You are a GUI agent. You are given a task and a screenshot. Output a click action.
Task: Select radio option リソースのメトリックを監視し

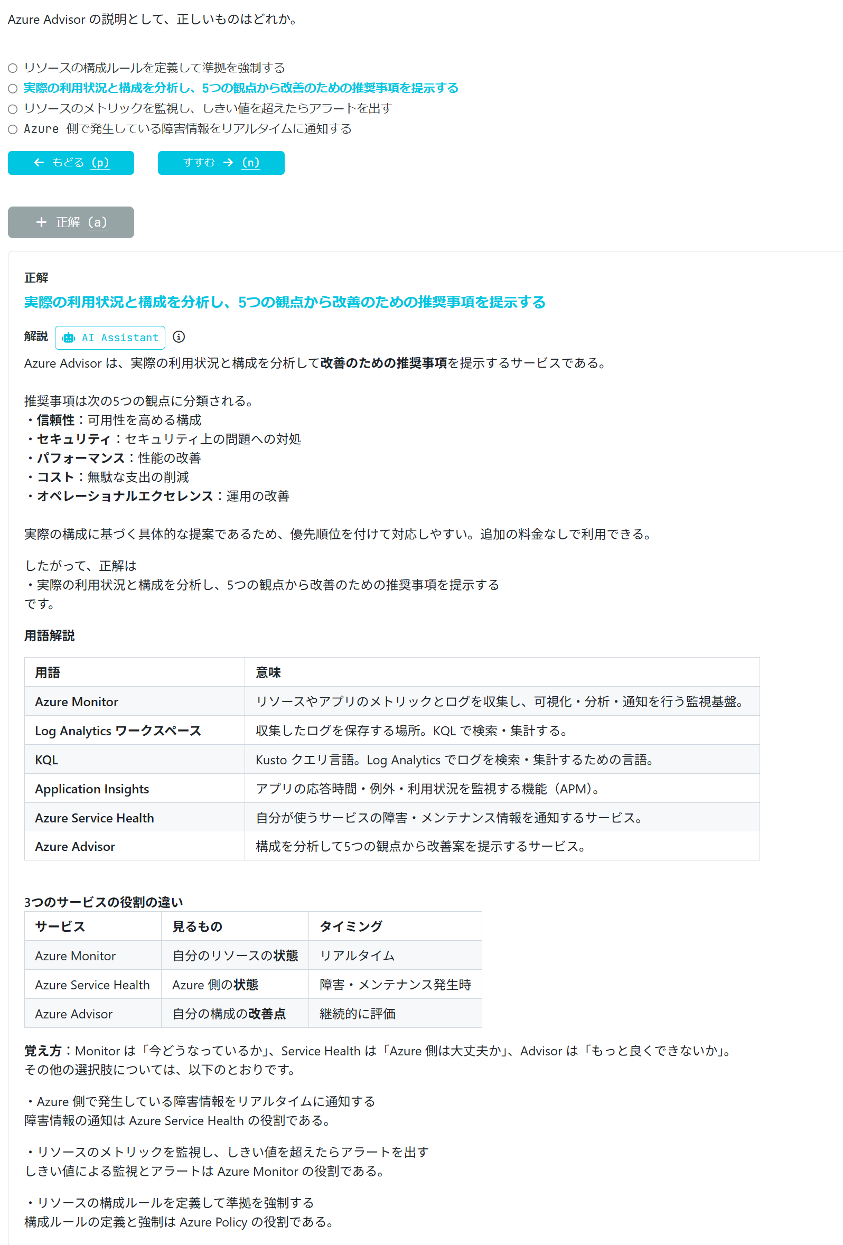(13, 109)
